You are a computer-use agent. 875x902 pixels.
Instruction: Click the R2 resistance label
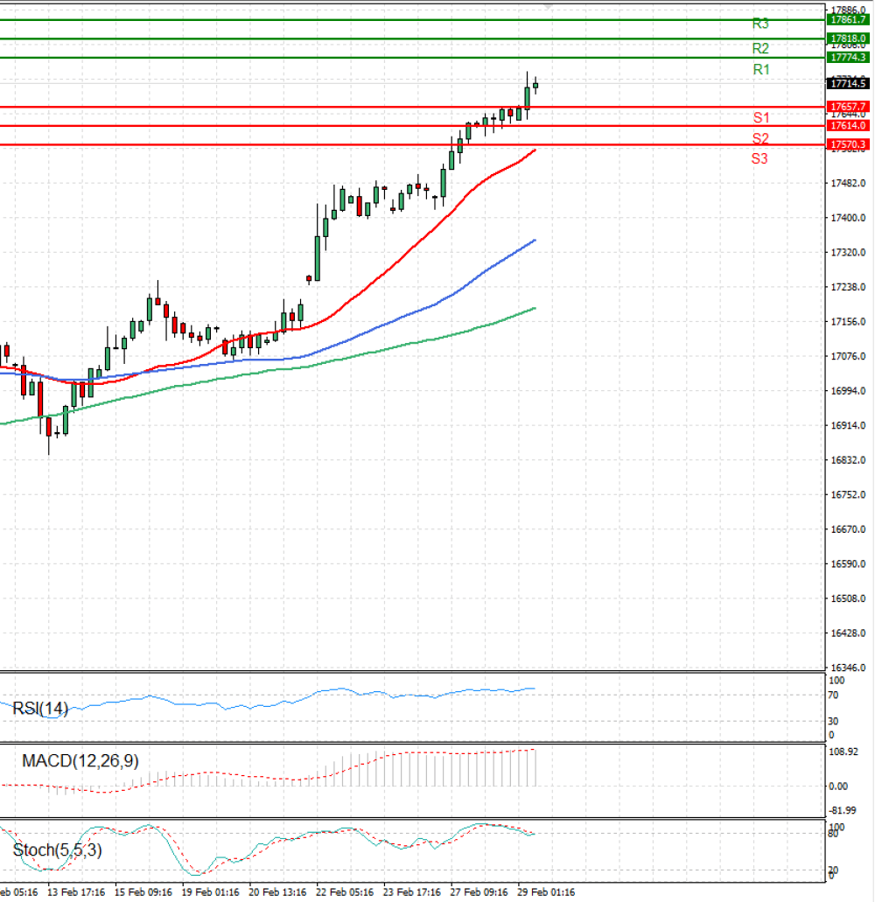pos(760,48)
